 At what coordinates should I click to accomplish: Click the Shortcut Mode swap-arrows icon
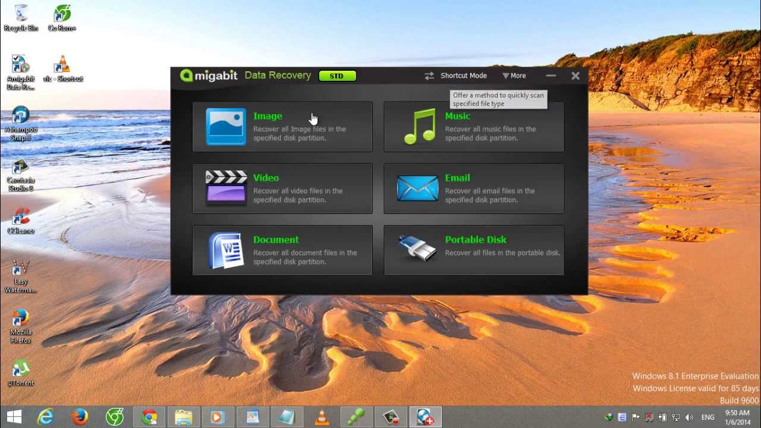[429, 75]
